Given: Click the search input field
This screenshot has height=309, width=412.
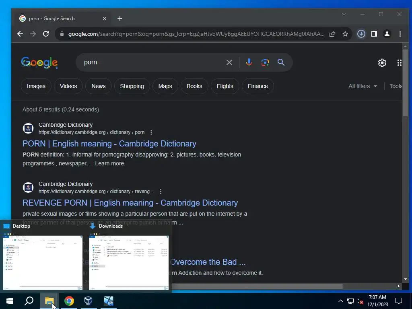Looking at the screenshot, I should [x=152, y=62].
